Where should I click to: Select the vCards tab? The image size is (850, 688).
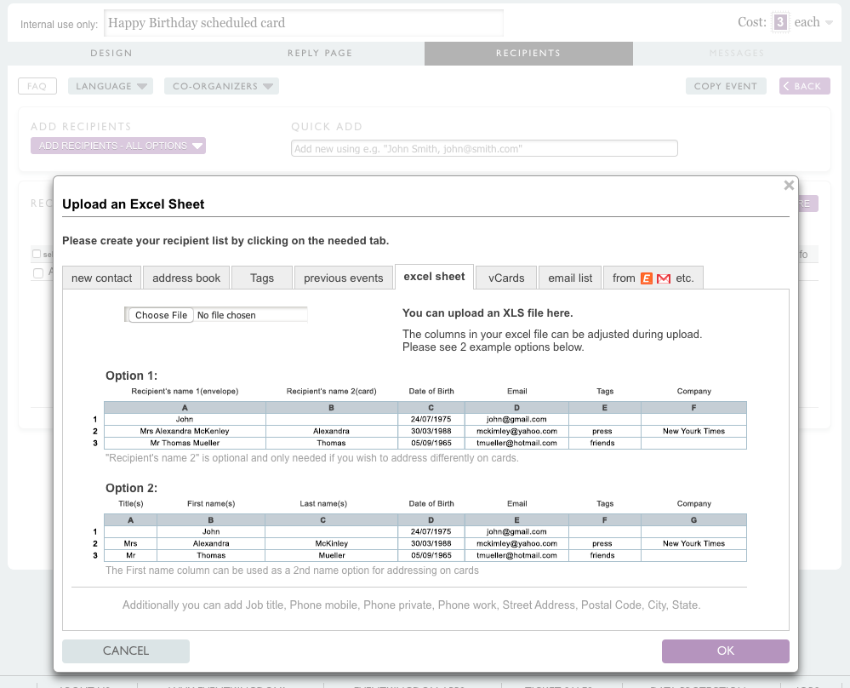click(506, 278)
